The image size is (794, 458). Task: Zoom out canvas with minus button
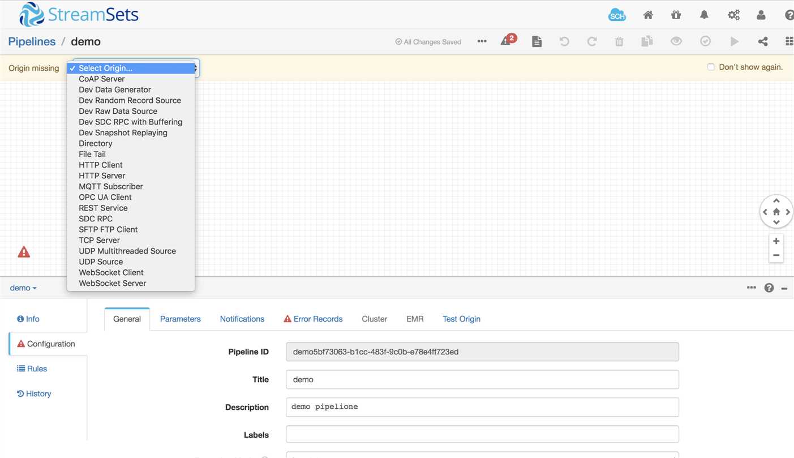pos(776,255)
